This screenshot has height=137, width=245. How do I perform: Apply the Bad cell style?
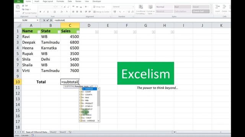183,7
